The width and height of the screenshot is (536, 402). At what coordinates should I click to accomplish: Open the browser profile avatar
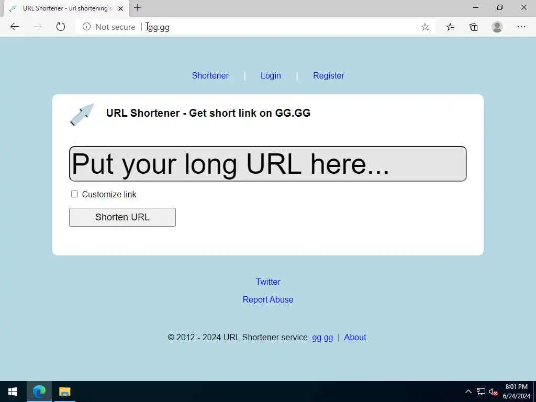[x=497, y=27]
